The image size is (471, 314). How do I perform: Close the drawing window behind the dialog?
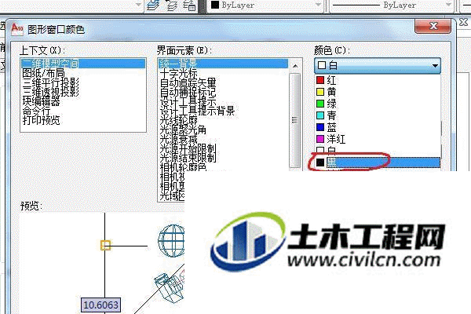(x=463, y=22)
